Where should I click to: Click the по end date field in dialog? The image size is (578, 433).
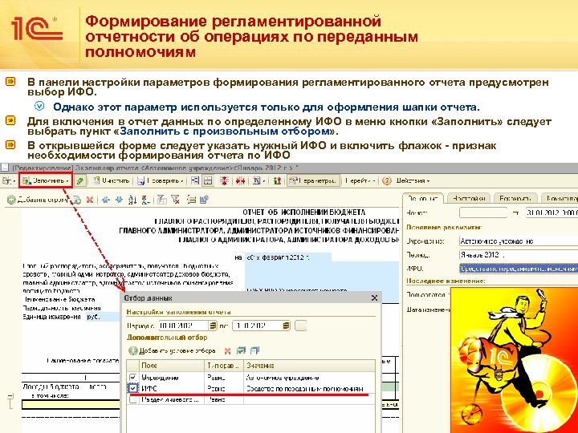257,326
